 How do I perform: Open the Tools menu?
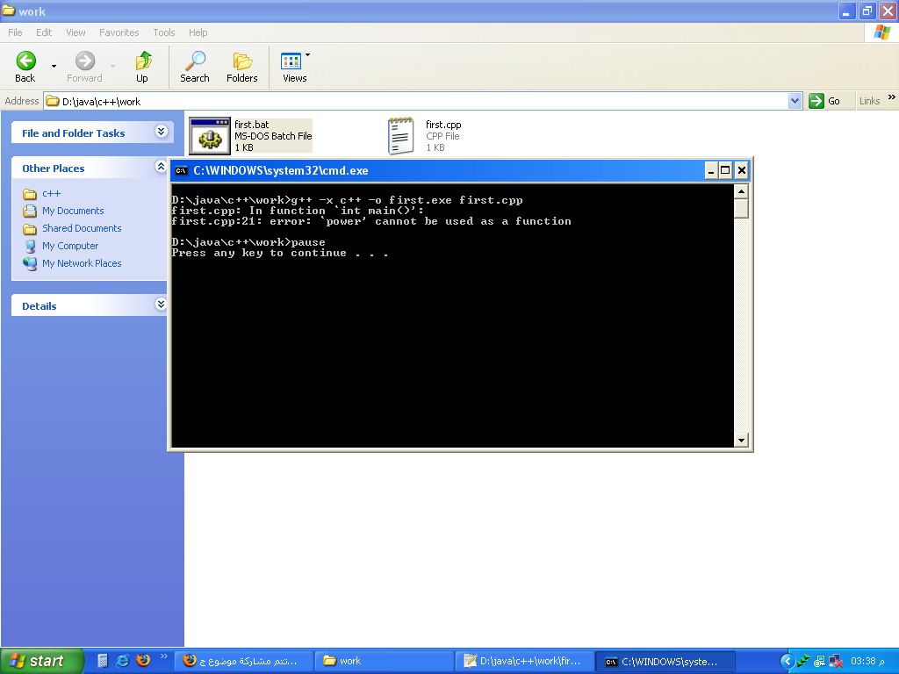point(163,32)
